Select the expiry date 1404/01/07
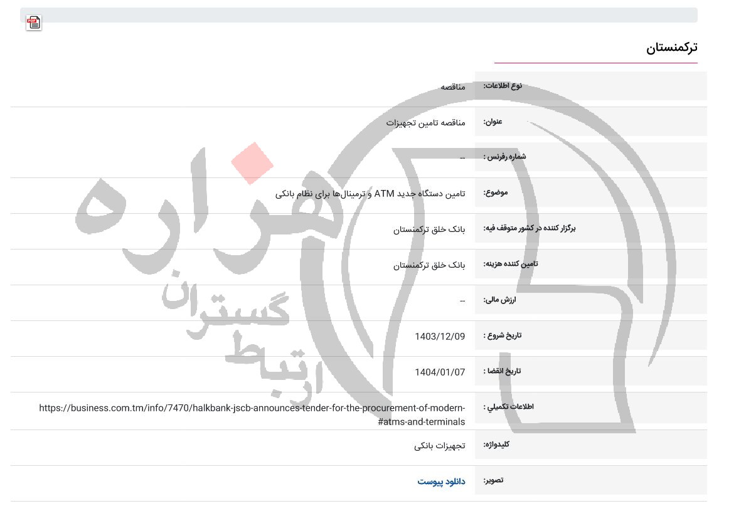 (x=440, y=372)
